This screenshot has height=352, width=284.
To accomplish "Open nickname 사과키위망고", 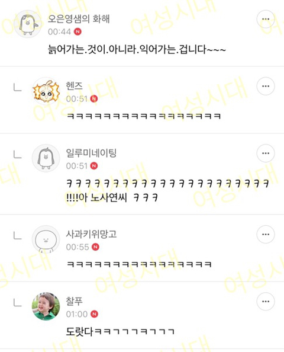I will (x=91, y=234).
